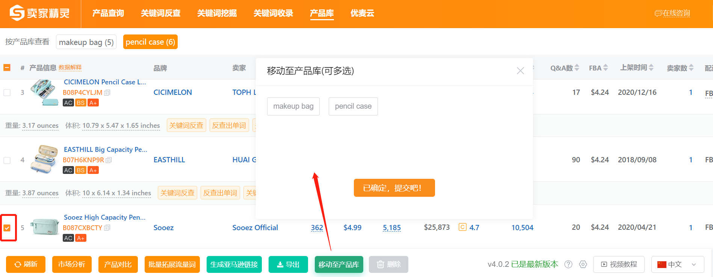Sort by the FBA column arrows
Image resolution: width=713 pixels, height=277 pixels.
click(605, 68)
